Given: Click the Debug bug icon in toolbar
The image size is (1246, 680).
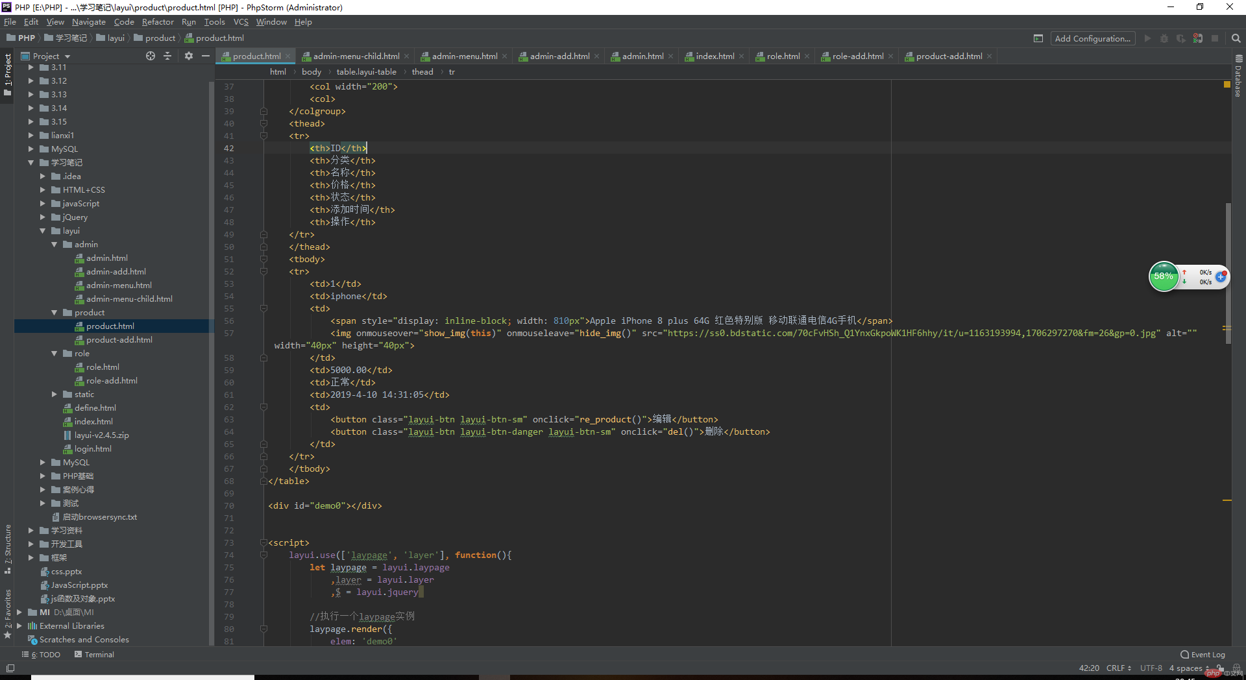Looking at the screenshot, I should pos(1164,38).
